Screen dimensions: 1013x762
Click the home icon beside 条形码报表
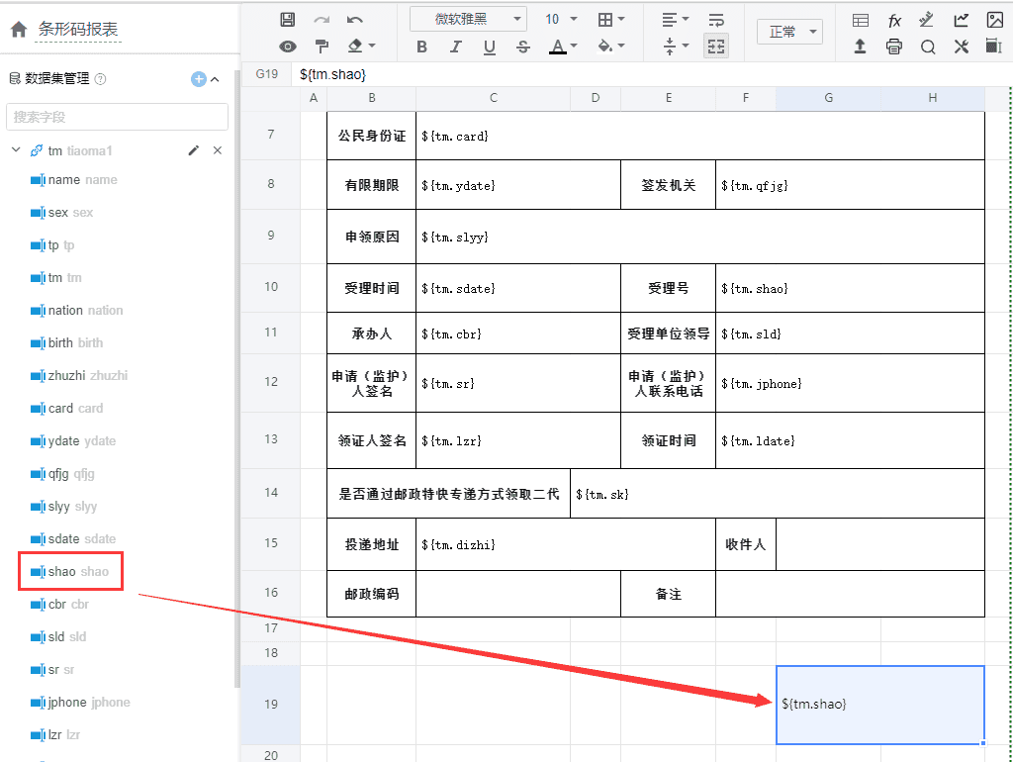tap(19, 29)
